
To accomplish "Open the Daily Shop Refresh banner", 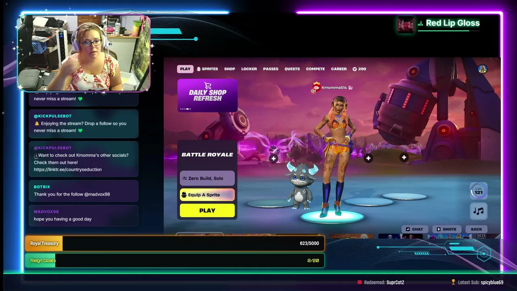I will tap(208, 95).
